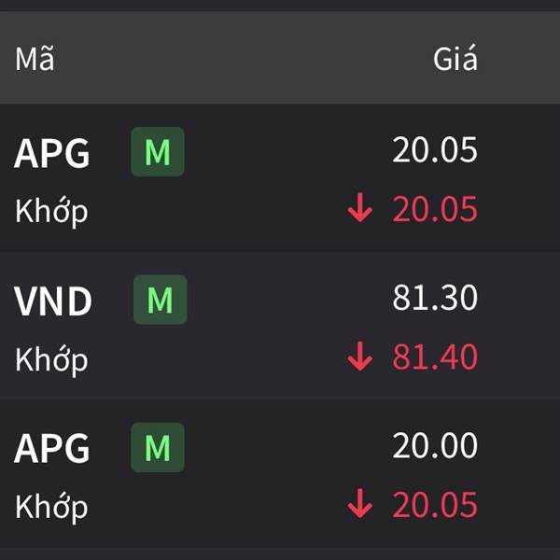Screen dimensions: 560x560
Task: Select the white order price 20.00
Action: (435, 445)
